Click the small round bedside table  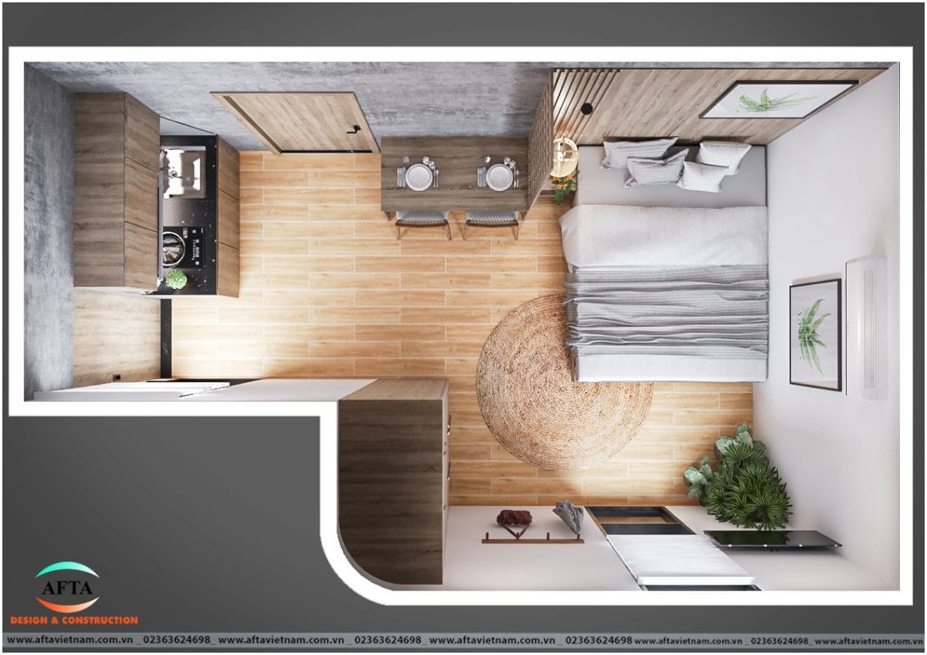coord(563,157)
